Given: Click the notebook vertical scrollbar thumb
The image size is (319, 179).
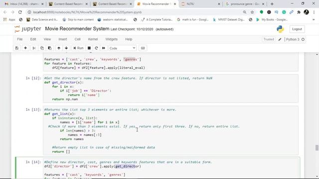Looking at the screenshot, I should coord(317,148).
